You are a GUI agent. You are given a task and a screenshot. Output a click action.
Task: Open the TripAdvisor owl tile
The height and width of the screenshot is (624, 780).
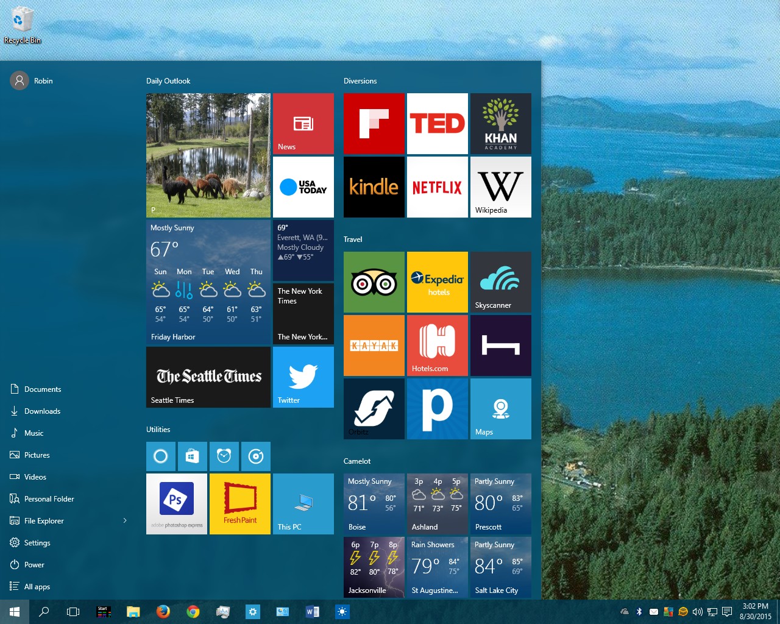[x=374, y=282]
